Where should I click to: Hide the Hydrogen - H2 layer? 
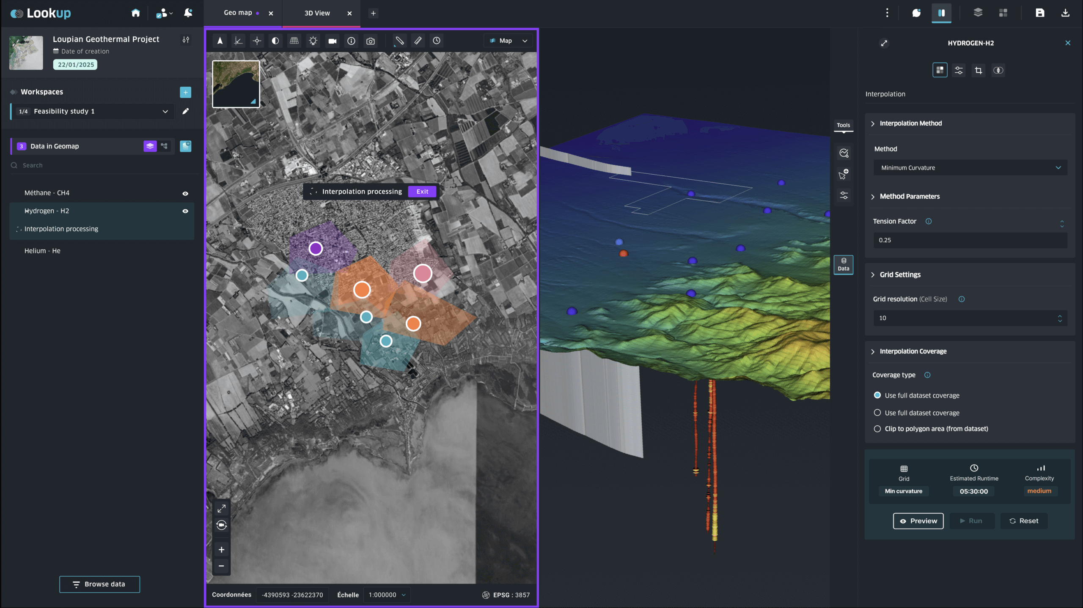pyautogui.click(x=185, y=211)
